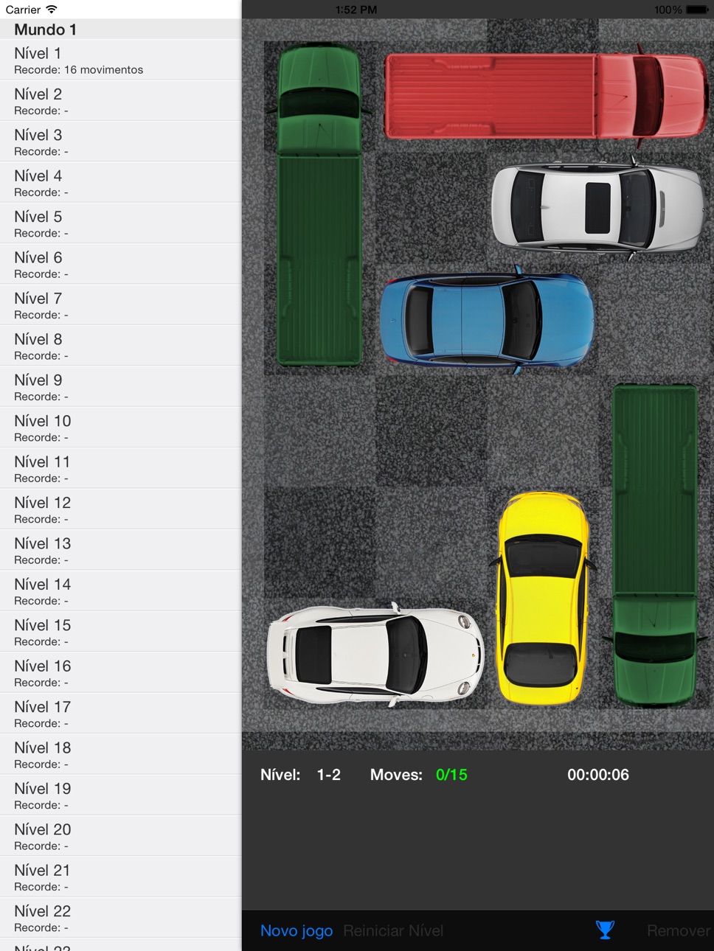This screenshot has height=951, width=714.
Task: Tap the Moves counter 0/15
Action: click(x=451, y=775)
